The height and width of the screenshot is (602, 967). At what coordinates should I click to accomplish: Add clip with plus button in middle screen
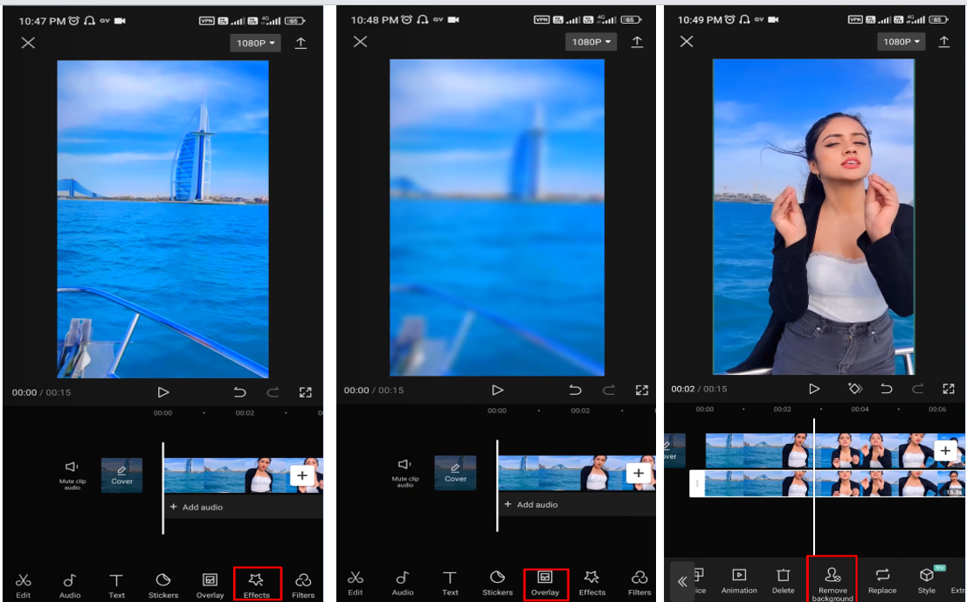639,473
